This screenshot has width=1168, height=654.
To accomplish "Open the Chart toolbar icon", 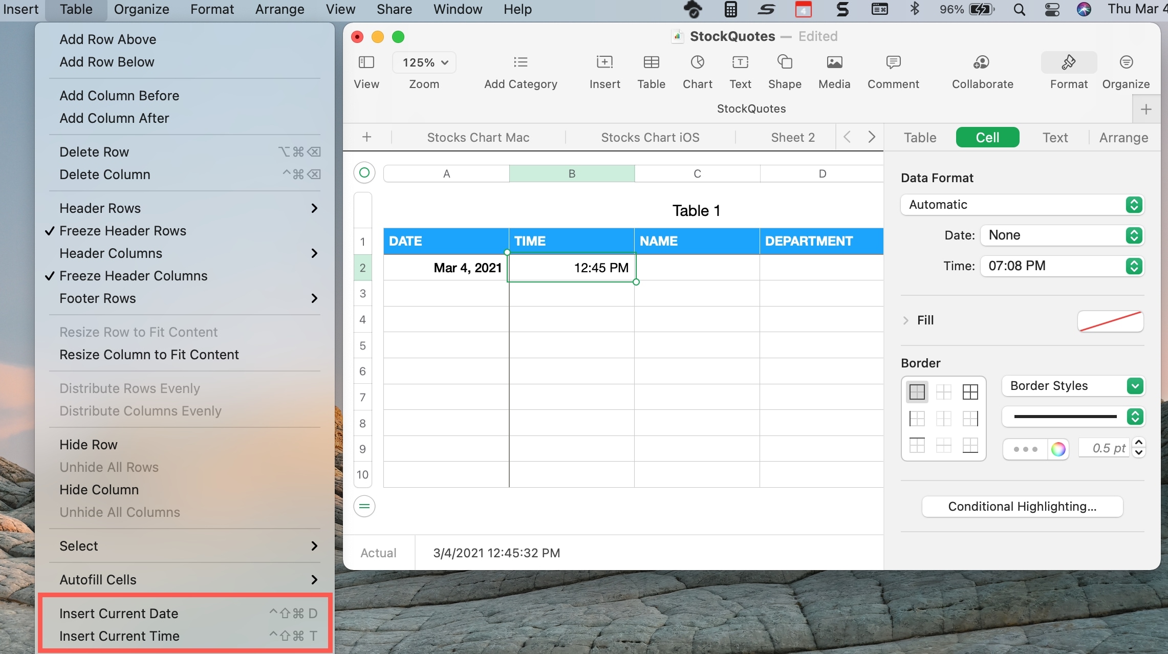I will [x=697, y=62].
